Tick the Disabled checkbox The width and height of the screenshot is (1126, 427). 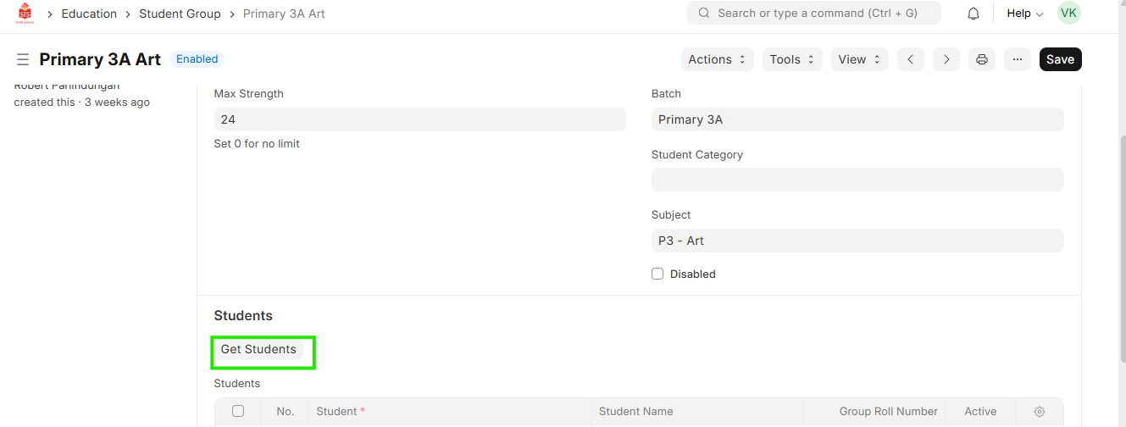click(x=657, y=274)
